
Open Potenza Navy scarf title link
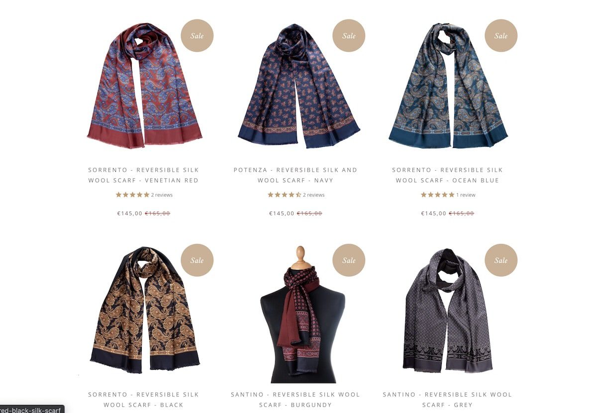[296, 175]
